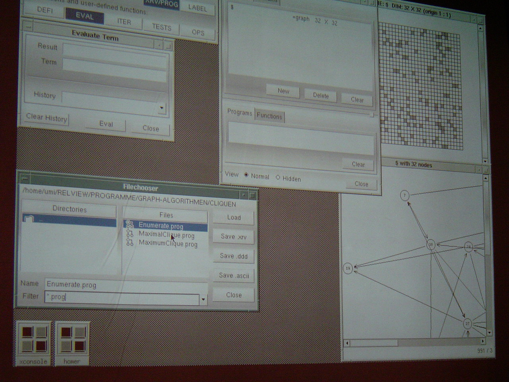Switch to the Functions tab

coord(269,116)
